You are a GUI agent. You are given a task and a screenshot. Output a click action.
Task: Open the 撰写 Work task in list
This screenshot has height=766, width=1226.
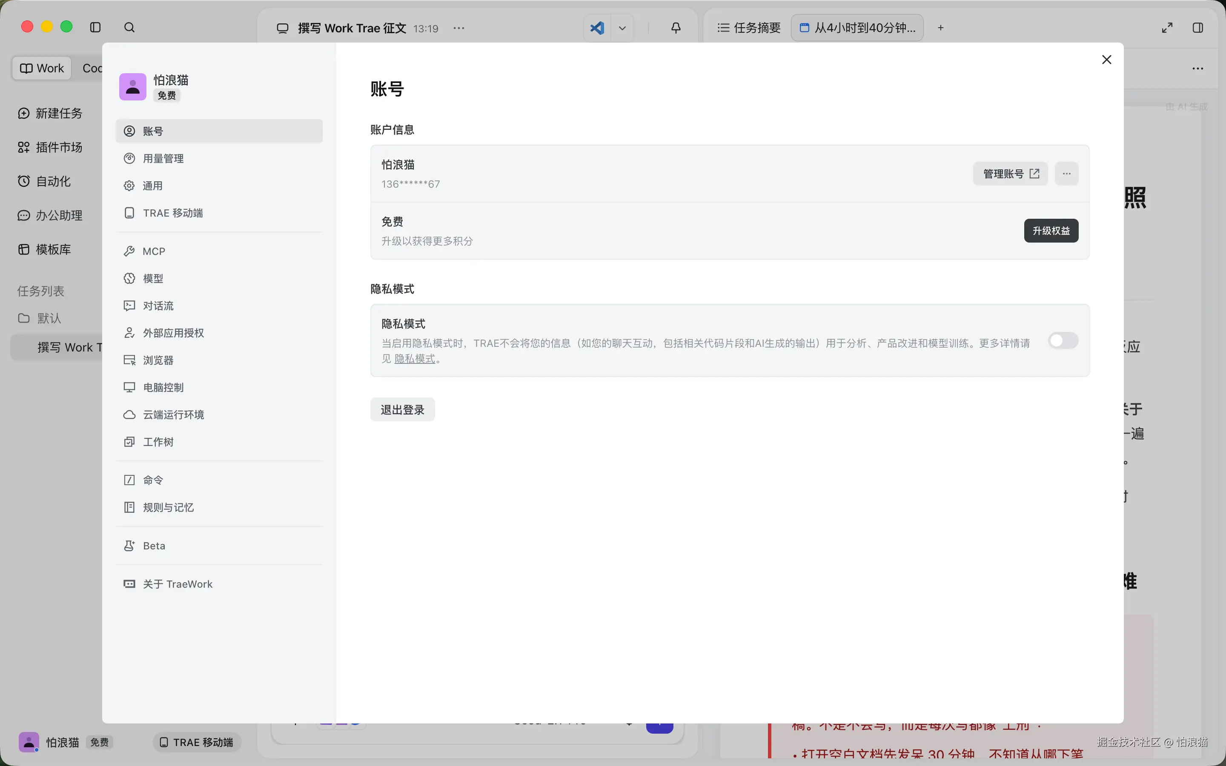click(57, 348)
